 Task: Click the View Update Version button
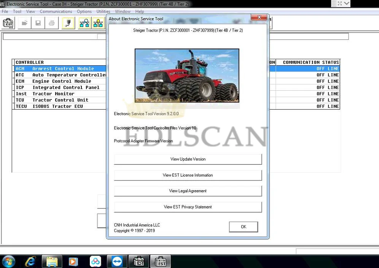pos(188,159)
